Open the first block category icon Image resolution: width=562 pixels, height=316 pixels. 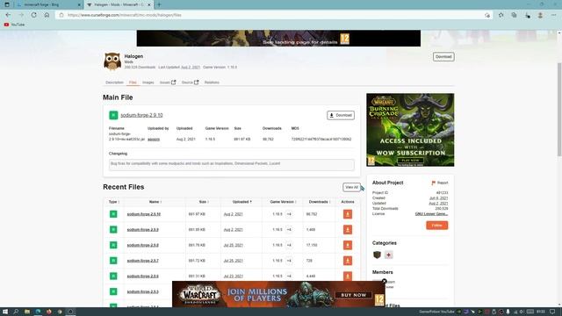point(377,255)
